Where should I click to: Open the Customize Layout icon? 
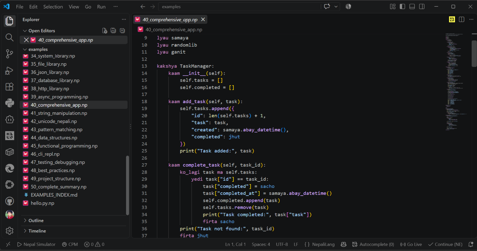click(x=393, y=7)
